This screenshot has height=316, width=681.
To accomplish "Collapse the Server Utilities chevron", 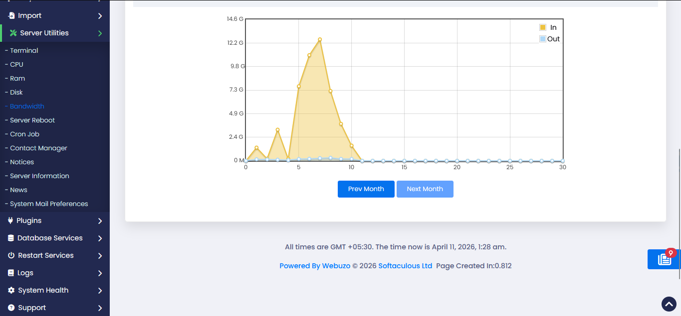I will pyautogui.click(x=100, y=33).
